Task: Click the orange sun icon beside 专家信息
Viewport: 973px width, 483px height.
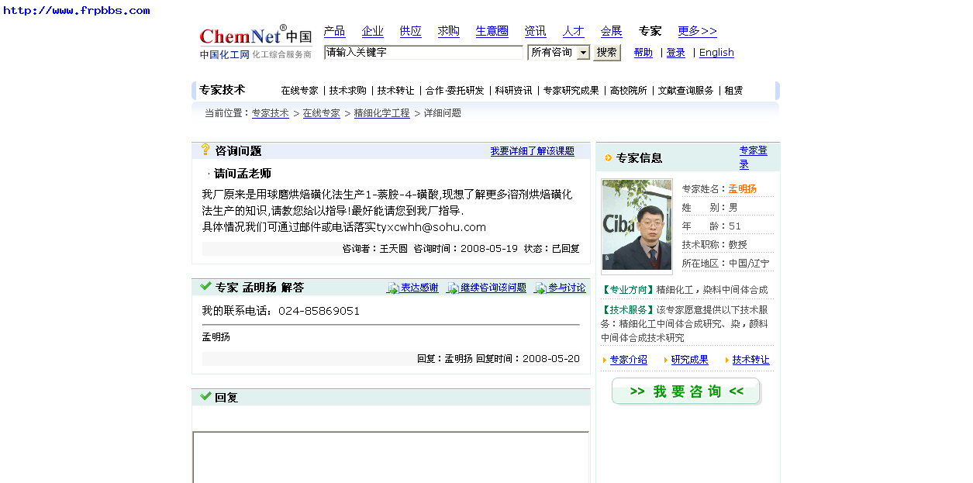Action: [608, 157]
